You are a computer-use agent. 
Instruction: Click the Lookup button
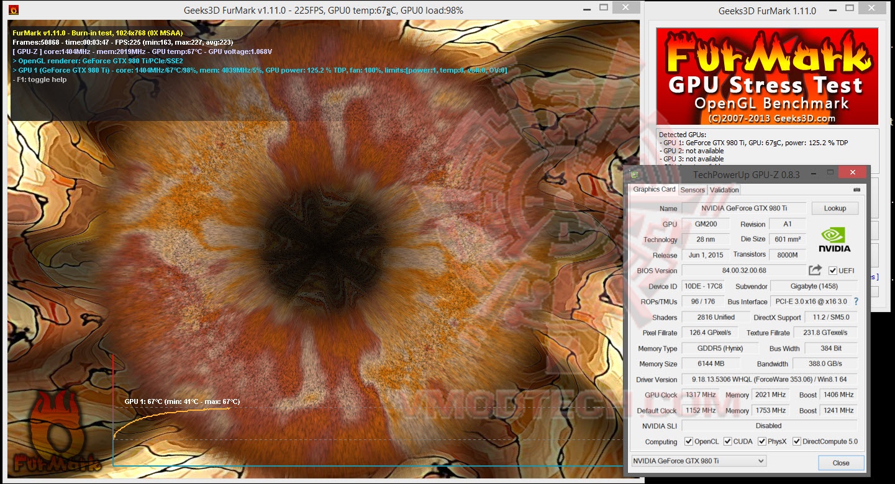[835, 208]
